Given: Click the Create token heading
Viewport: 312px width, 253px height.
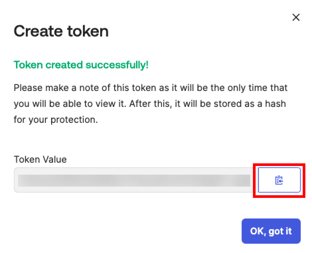Looking at the screenshot, I should [x=61, y=31].
